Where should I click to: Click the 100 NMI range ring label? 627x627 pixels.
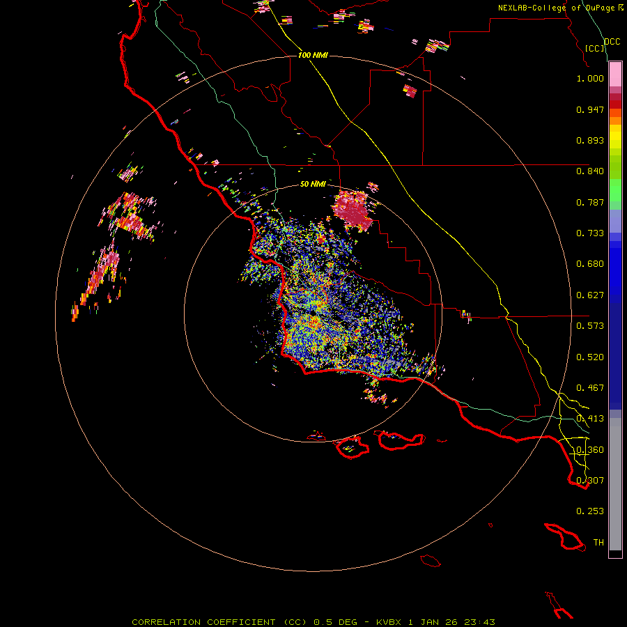pyautogui.click(x=313, y=55)
